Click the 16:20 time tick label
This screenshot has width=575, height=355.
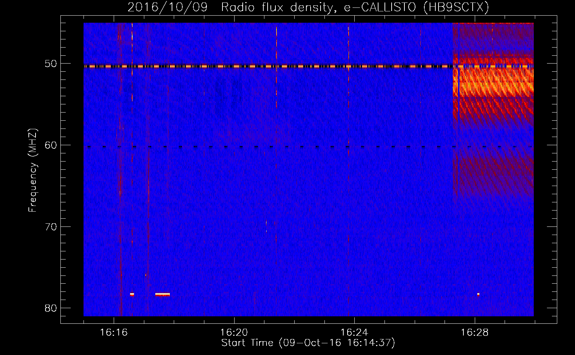(234, 332)
